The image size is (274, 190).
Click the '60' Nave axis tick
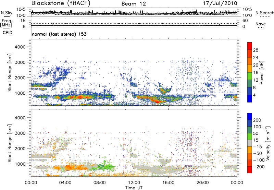(x=245, y=21)
